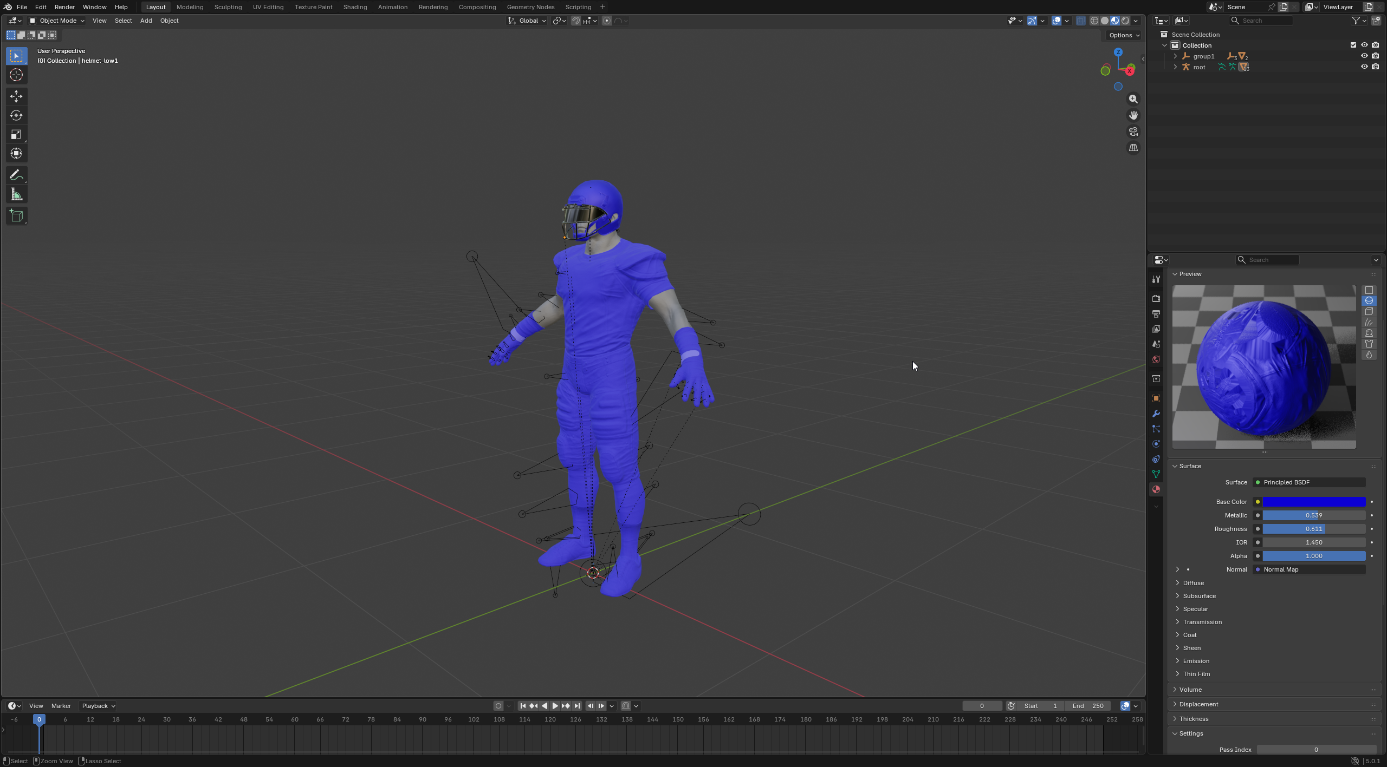1387x767 pixels.
Task: Hide the root armature in viewport
Action: pyautogui.click(x=1364, y=67)
